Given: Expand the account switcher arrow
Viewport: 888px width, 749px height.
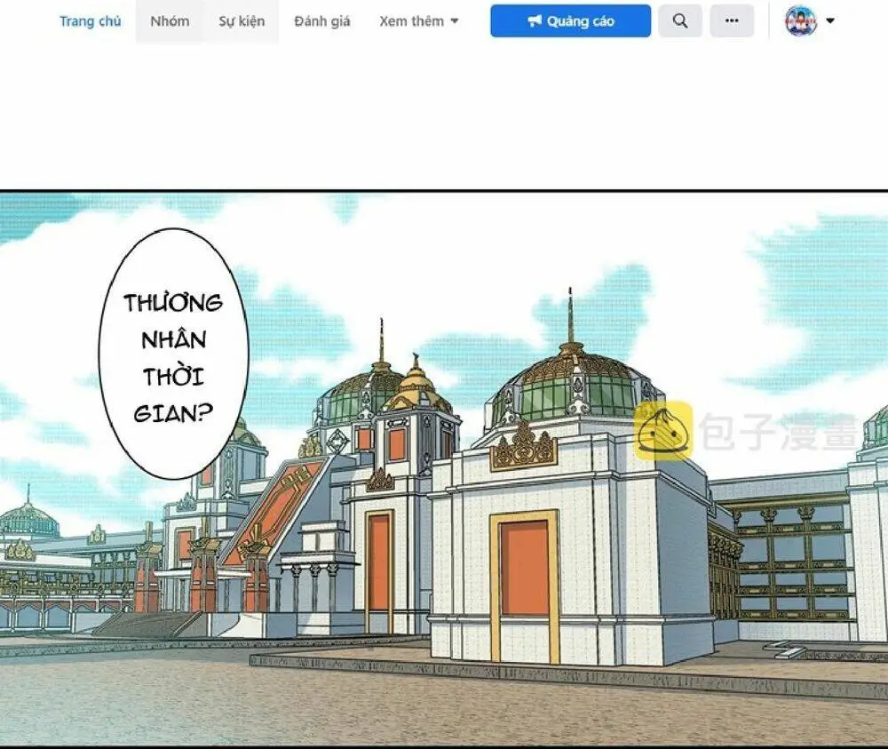Looking at the screenshot, I should click(830, 20).
